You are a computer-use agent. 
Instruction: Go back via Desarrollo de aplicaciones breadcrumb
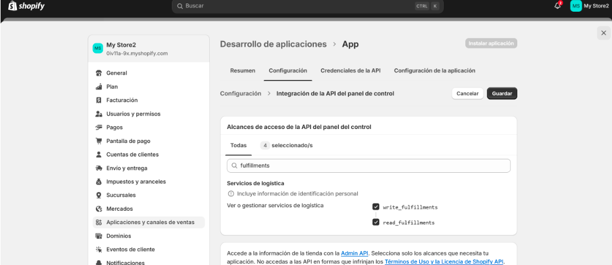point(273,44)
